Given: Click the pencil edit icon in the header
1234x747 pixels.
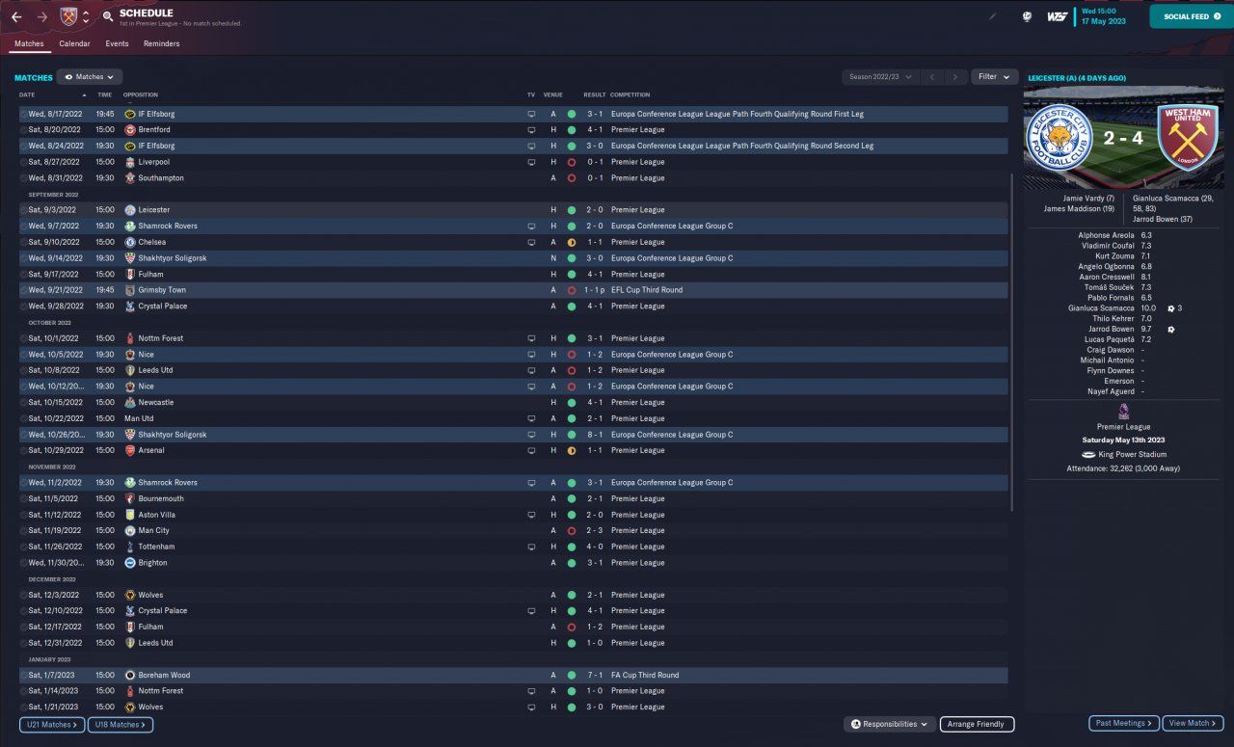Looking at the screenshot, I should click(x=993, y=16).
